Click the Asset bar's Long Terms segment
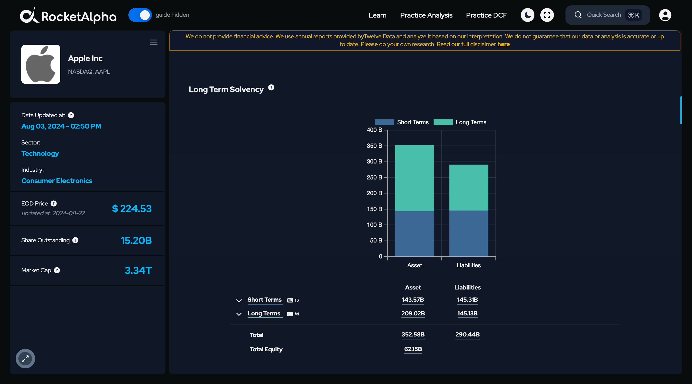This screenshot has width=692, height=384. (x=414, y=178)
